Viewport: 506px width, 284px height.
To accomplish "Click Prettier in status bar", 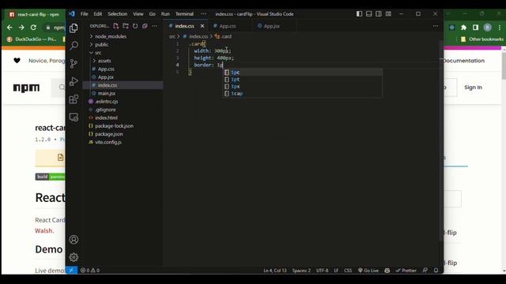I will [x=406, y=271].
